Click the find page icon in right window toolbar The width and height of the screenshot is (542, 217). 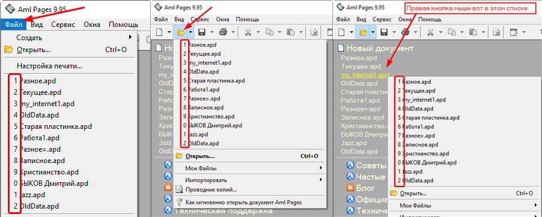pyautogui.click(x=496, y=32)
